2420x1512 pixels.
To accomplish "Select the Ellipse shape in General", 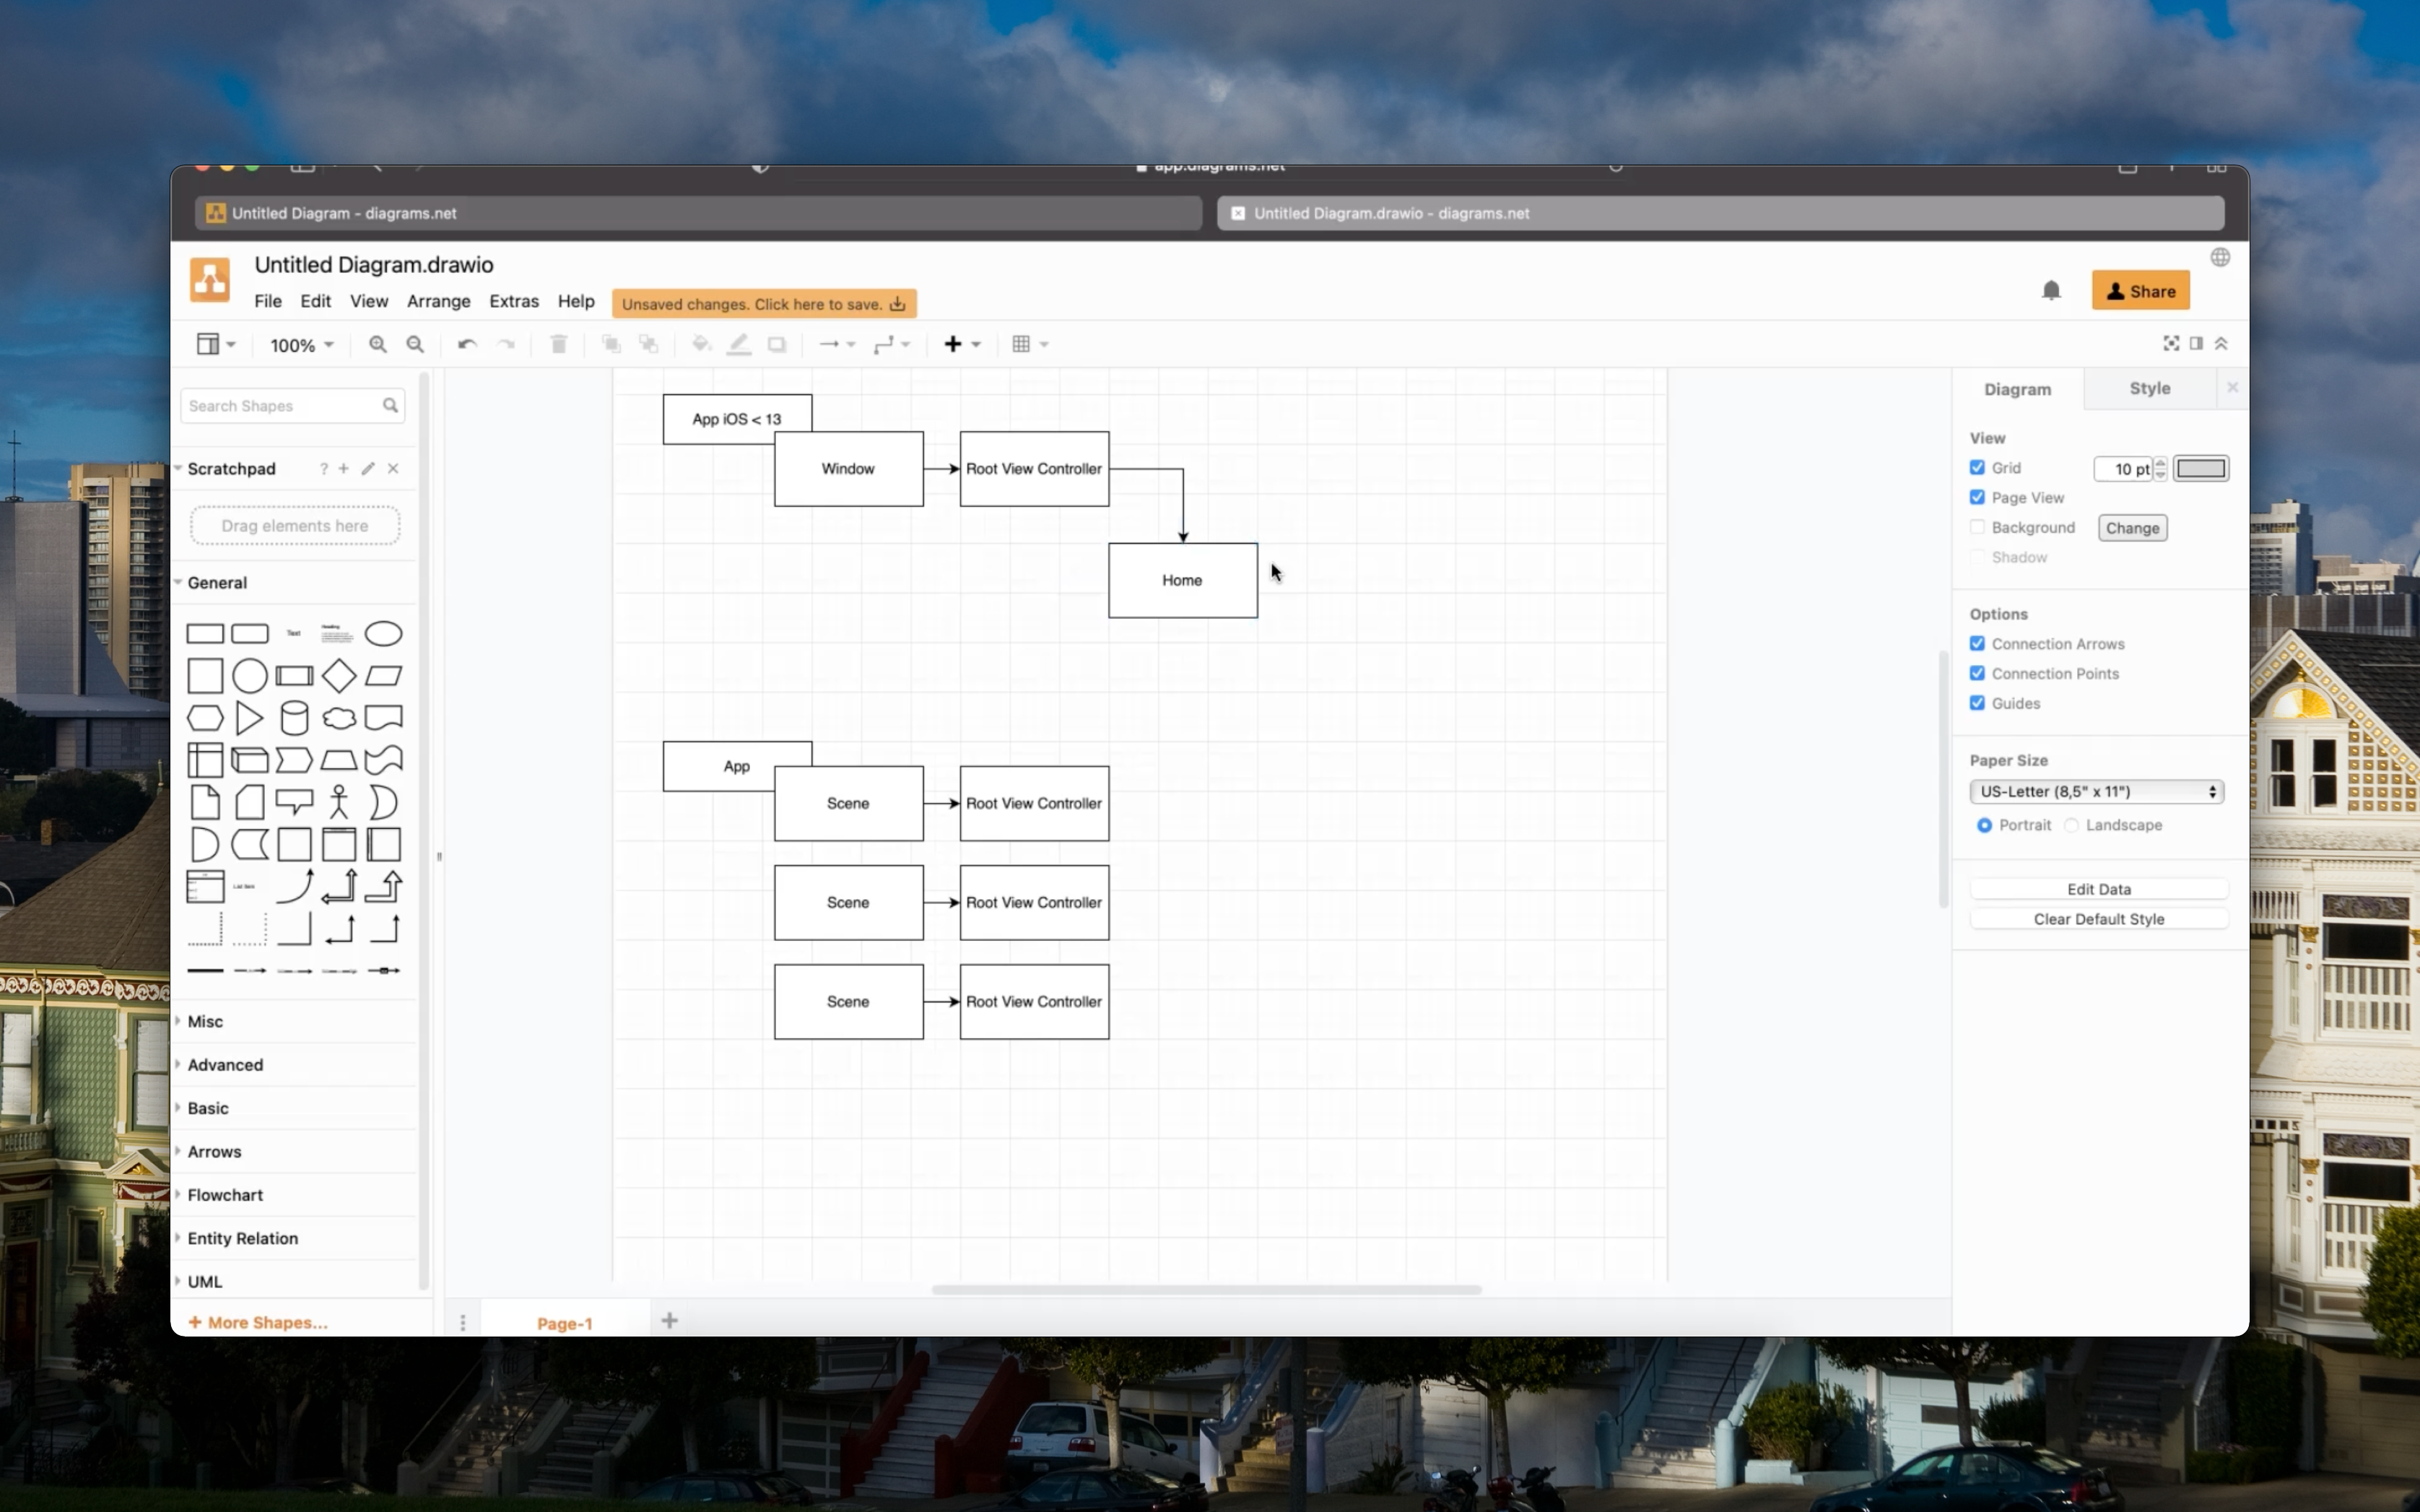I will pos(384,634).
